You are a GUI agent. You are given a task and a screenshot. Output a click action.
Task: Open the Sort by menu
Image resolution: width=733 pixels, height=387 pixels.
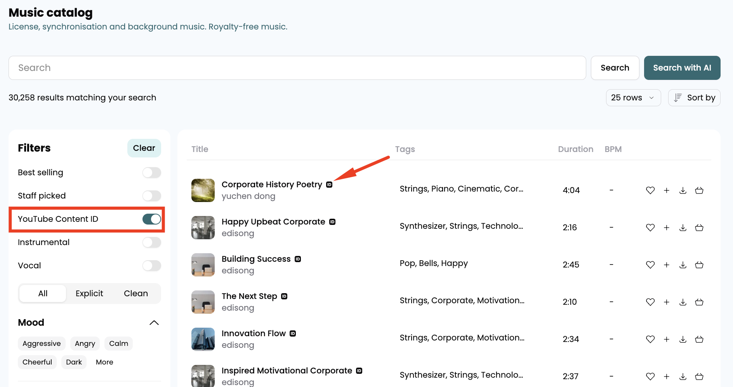point(694,98)
